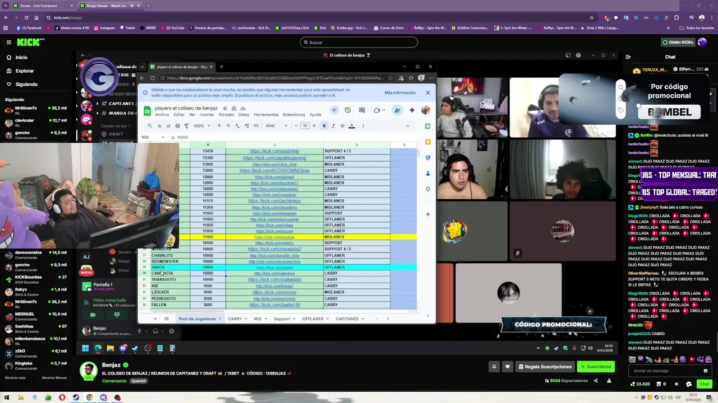718x403 pixels.
Task: Open the B30 name box dropdown
Action: tap(163, 138)
